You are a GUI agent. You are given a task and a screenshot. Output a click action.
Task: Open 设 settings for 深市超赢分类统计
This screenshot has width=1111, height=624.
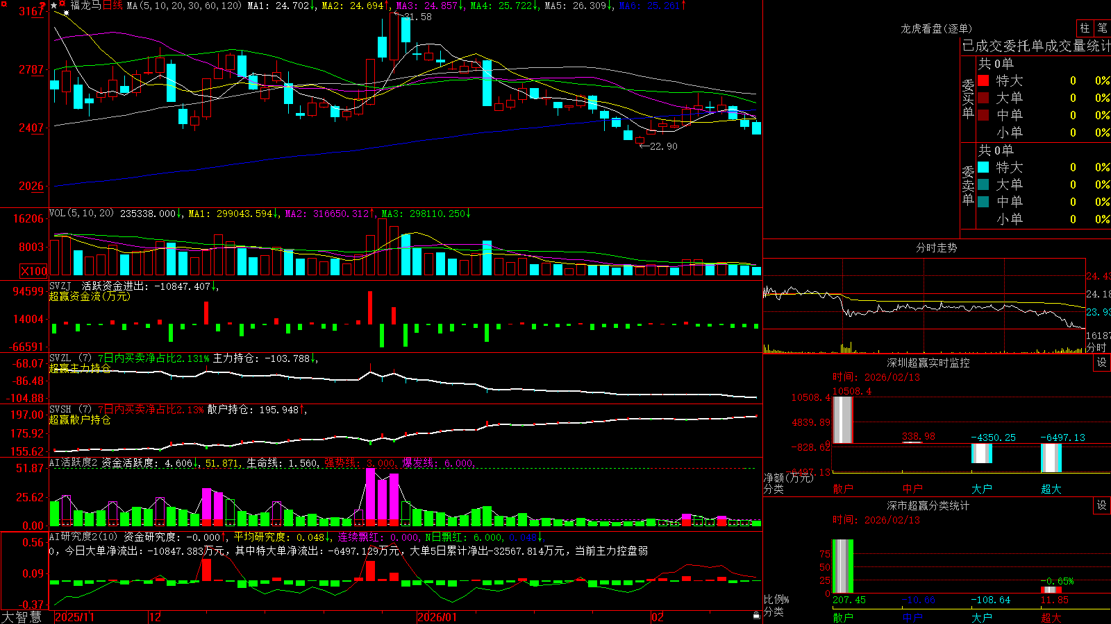[1102, 505]
